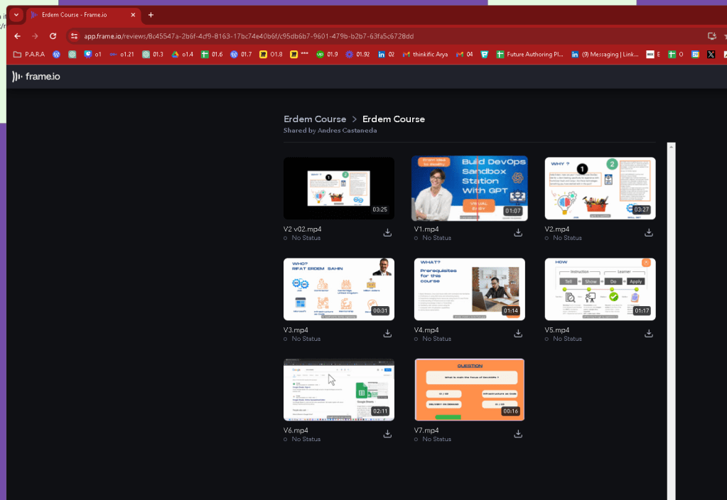727x500 pixels.
Task: Open No Status selector under V3.mp4
Action: 302,339
